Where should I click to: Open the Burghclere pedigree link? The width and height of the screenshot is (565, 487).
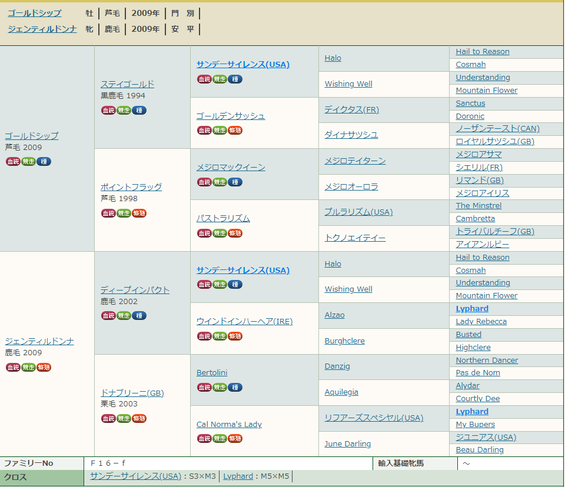pyautogui.click(x=344, y=341)
